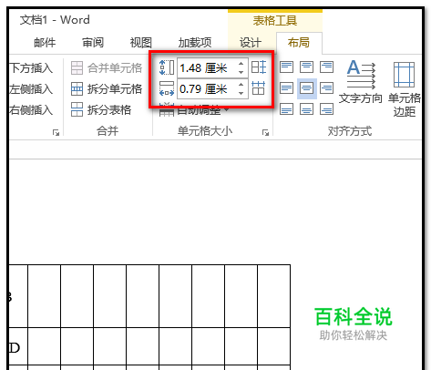Open 单元格大小 dialog launcher
The height and width of the screenshot is (370, 431).
pyautogui.click(x=265, y=132)
